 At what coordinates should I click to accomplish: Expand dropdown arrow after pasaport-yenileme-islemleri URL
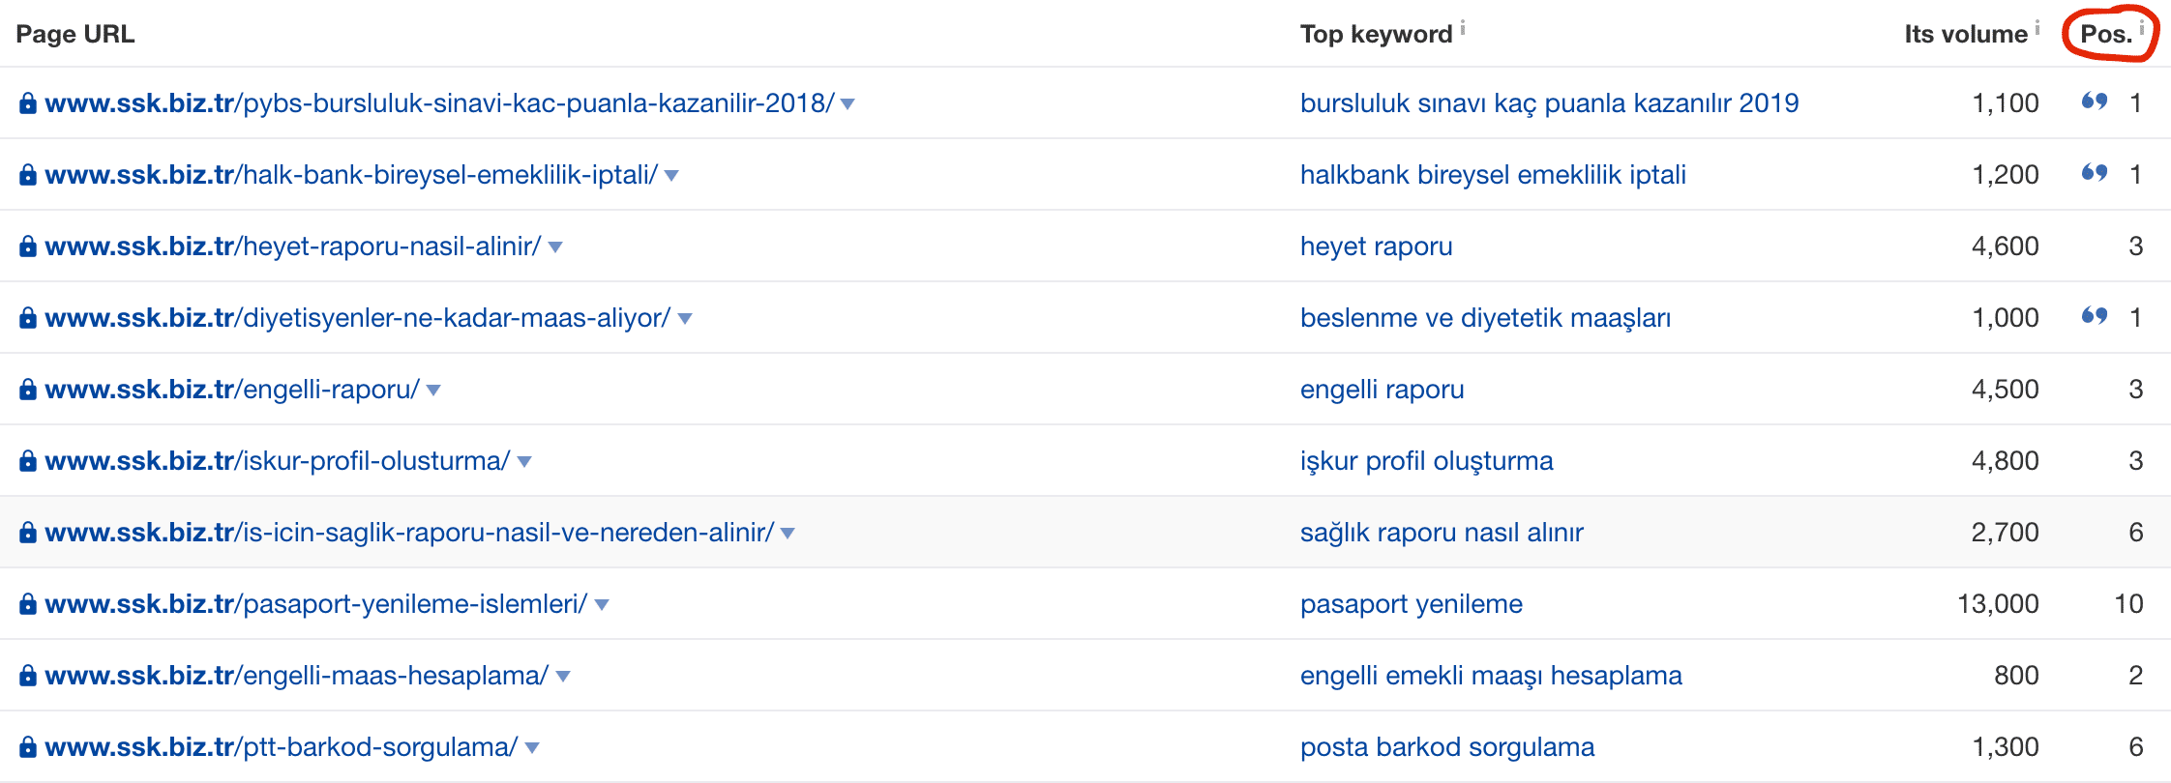click(602, 605)
